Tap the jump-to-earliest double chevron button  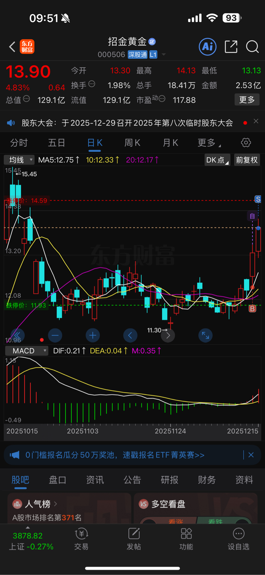(17, 335)
